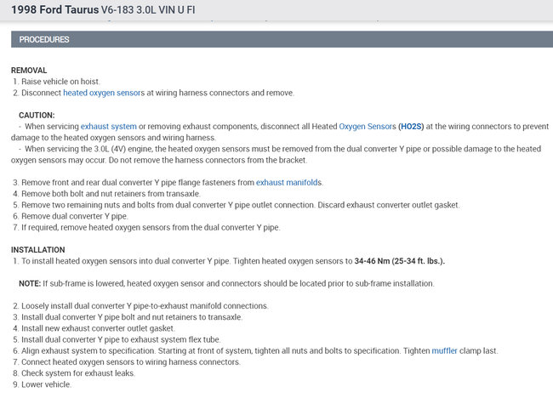Open the Oxygen Sensors link in caution

pos(368,126)
